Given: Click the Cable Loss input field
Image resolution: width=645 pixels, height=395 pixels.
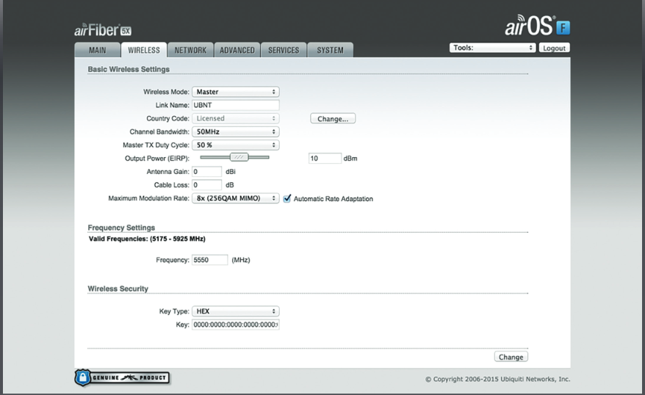Looking at the screenshot, I should [x=207, y=185].
